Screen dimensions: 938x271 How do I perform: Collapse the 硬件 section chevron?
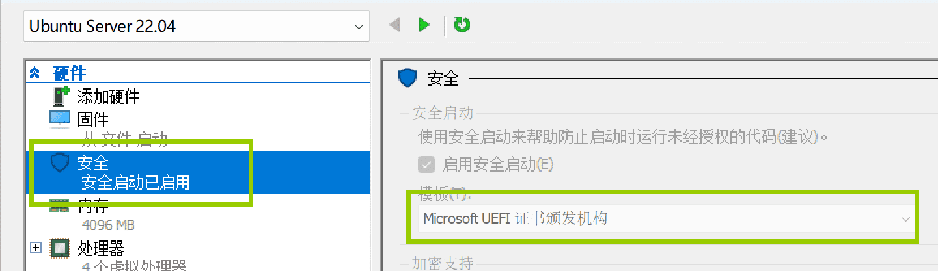point(35,73)
